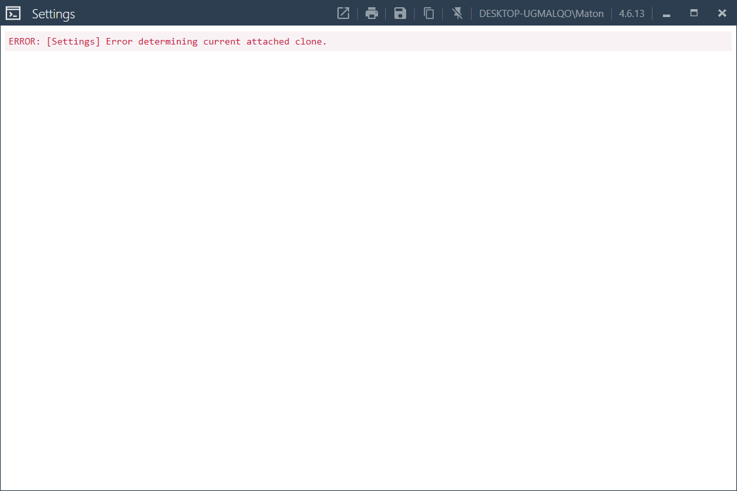Click the floppy disk save icon
This screenshot has width=737, height=491.
click(x=400, y=13)
